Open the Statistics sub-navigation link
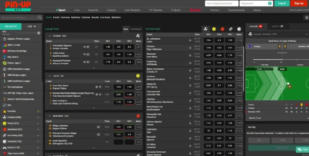This screenshot has width=309, height=156. (x=116, y=18)
